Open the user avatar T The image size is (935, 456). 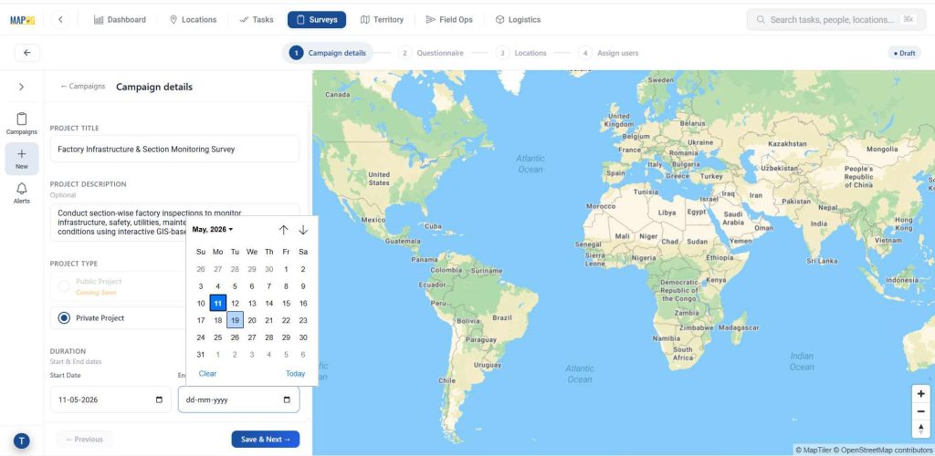click(22, 441)
